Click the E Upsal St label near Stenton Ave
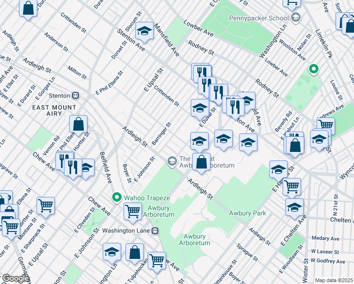Image resolution: width=354 pixels, height=284 pixels. (153, 80)
